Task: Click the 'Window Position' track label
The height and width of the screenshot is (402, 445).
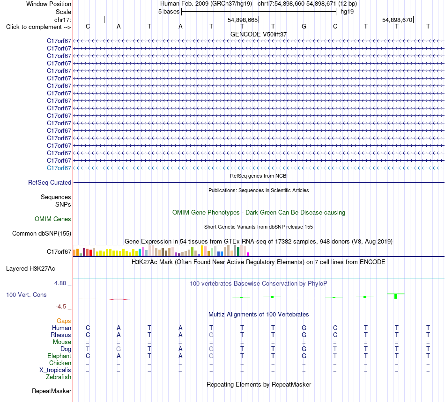Action: 49,4
